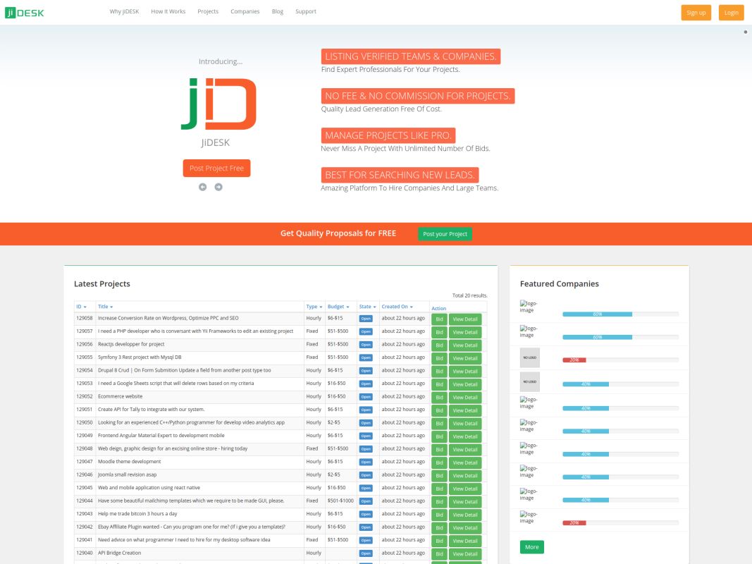Click the large JiD banner logo
Image resolution: width=752 pixels, height=564 pixels.
(216, 103)
